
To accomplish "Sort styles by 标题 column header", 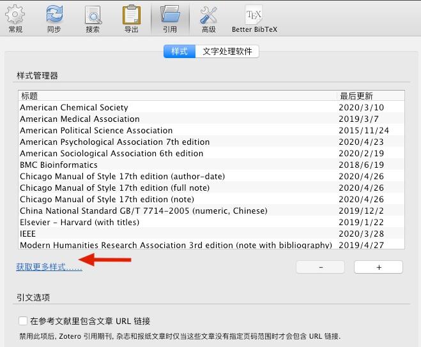I will (177, 96).
